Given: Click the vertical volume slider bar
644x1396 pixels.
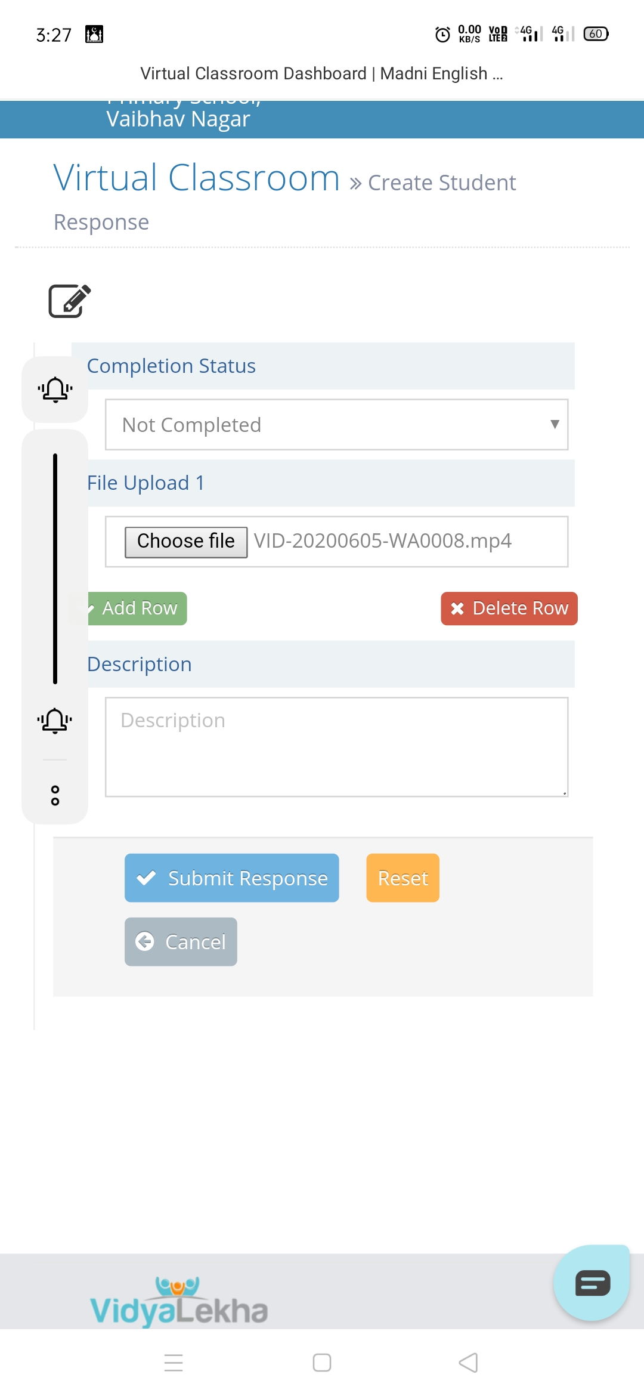Looking at the screenshot, I should 55,569.
